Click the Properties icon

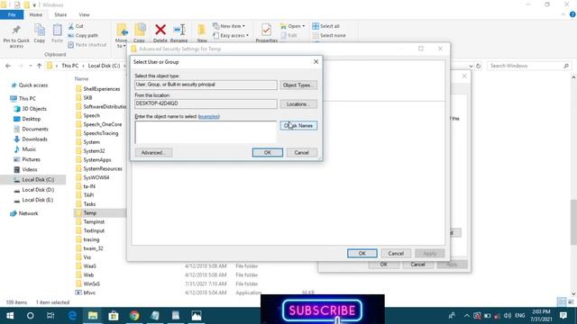(267, 30)
